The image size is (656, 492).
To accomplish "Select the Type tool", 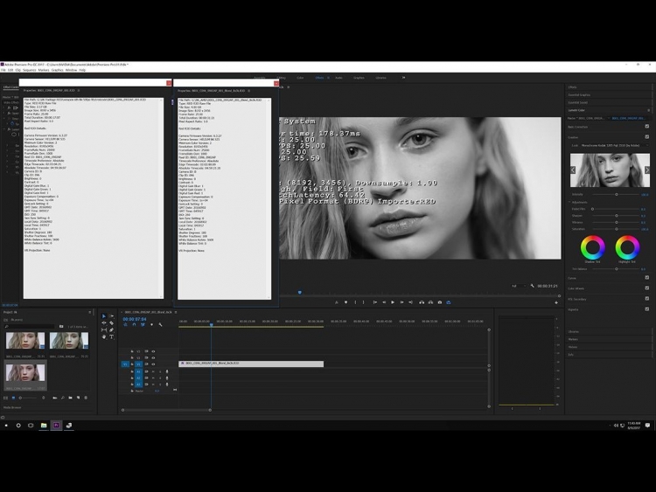I will pos(111,336).
